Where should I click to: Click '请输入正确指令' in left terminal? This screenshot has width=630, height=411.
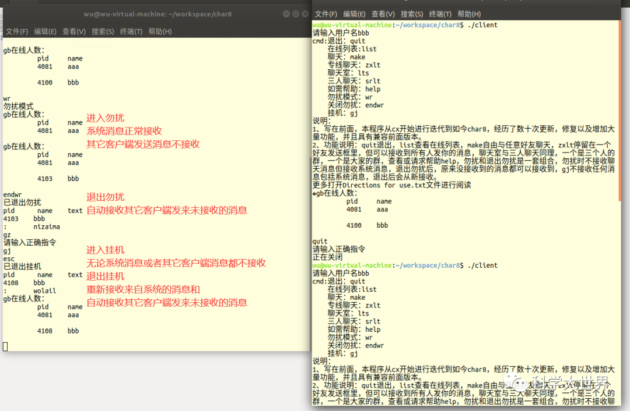pos(30,243)
